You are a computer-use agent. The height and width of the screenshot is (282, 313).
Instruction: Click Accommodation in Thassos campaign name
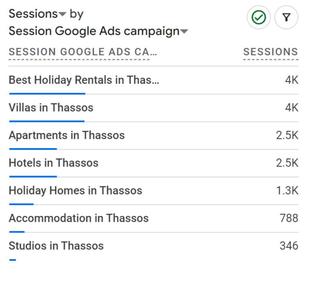pyautogui.click(x=79, y=218)
